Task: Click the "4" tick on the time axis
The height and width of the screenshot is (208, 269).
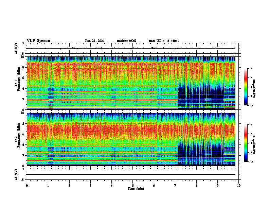Action: click(112, 186)
